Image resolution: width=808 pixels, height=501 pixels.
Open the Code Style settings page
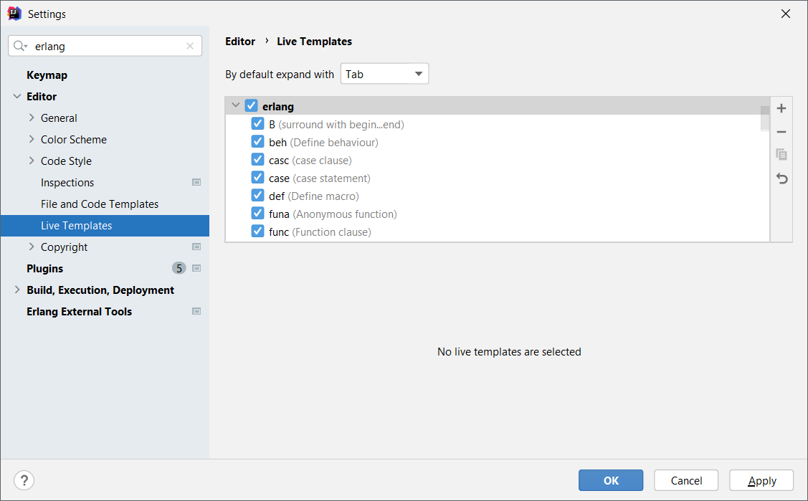(x=66, y=161)
